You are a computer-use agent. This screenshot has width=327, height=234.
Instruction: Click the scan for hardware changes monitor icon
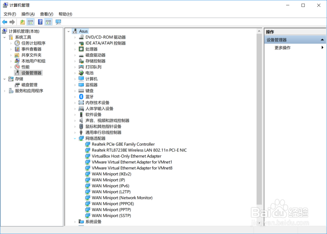click(59, 22)
